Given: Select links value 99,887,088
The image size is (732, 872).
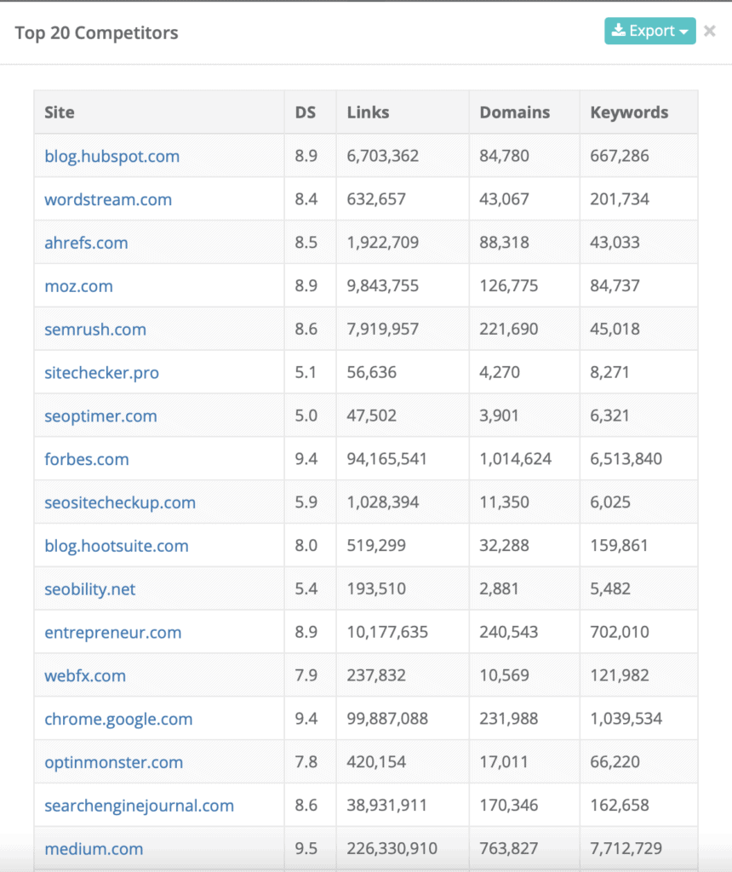Looking at the screenshot, I should (387, 720).
